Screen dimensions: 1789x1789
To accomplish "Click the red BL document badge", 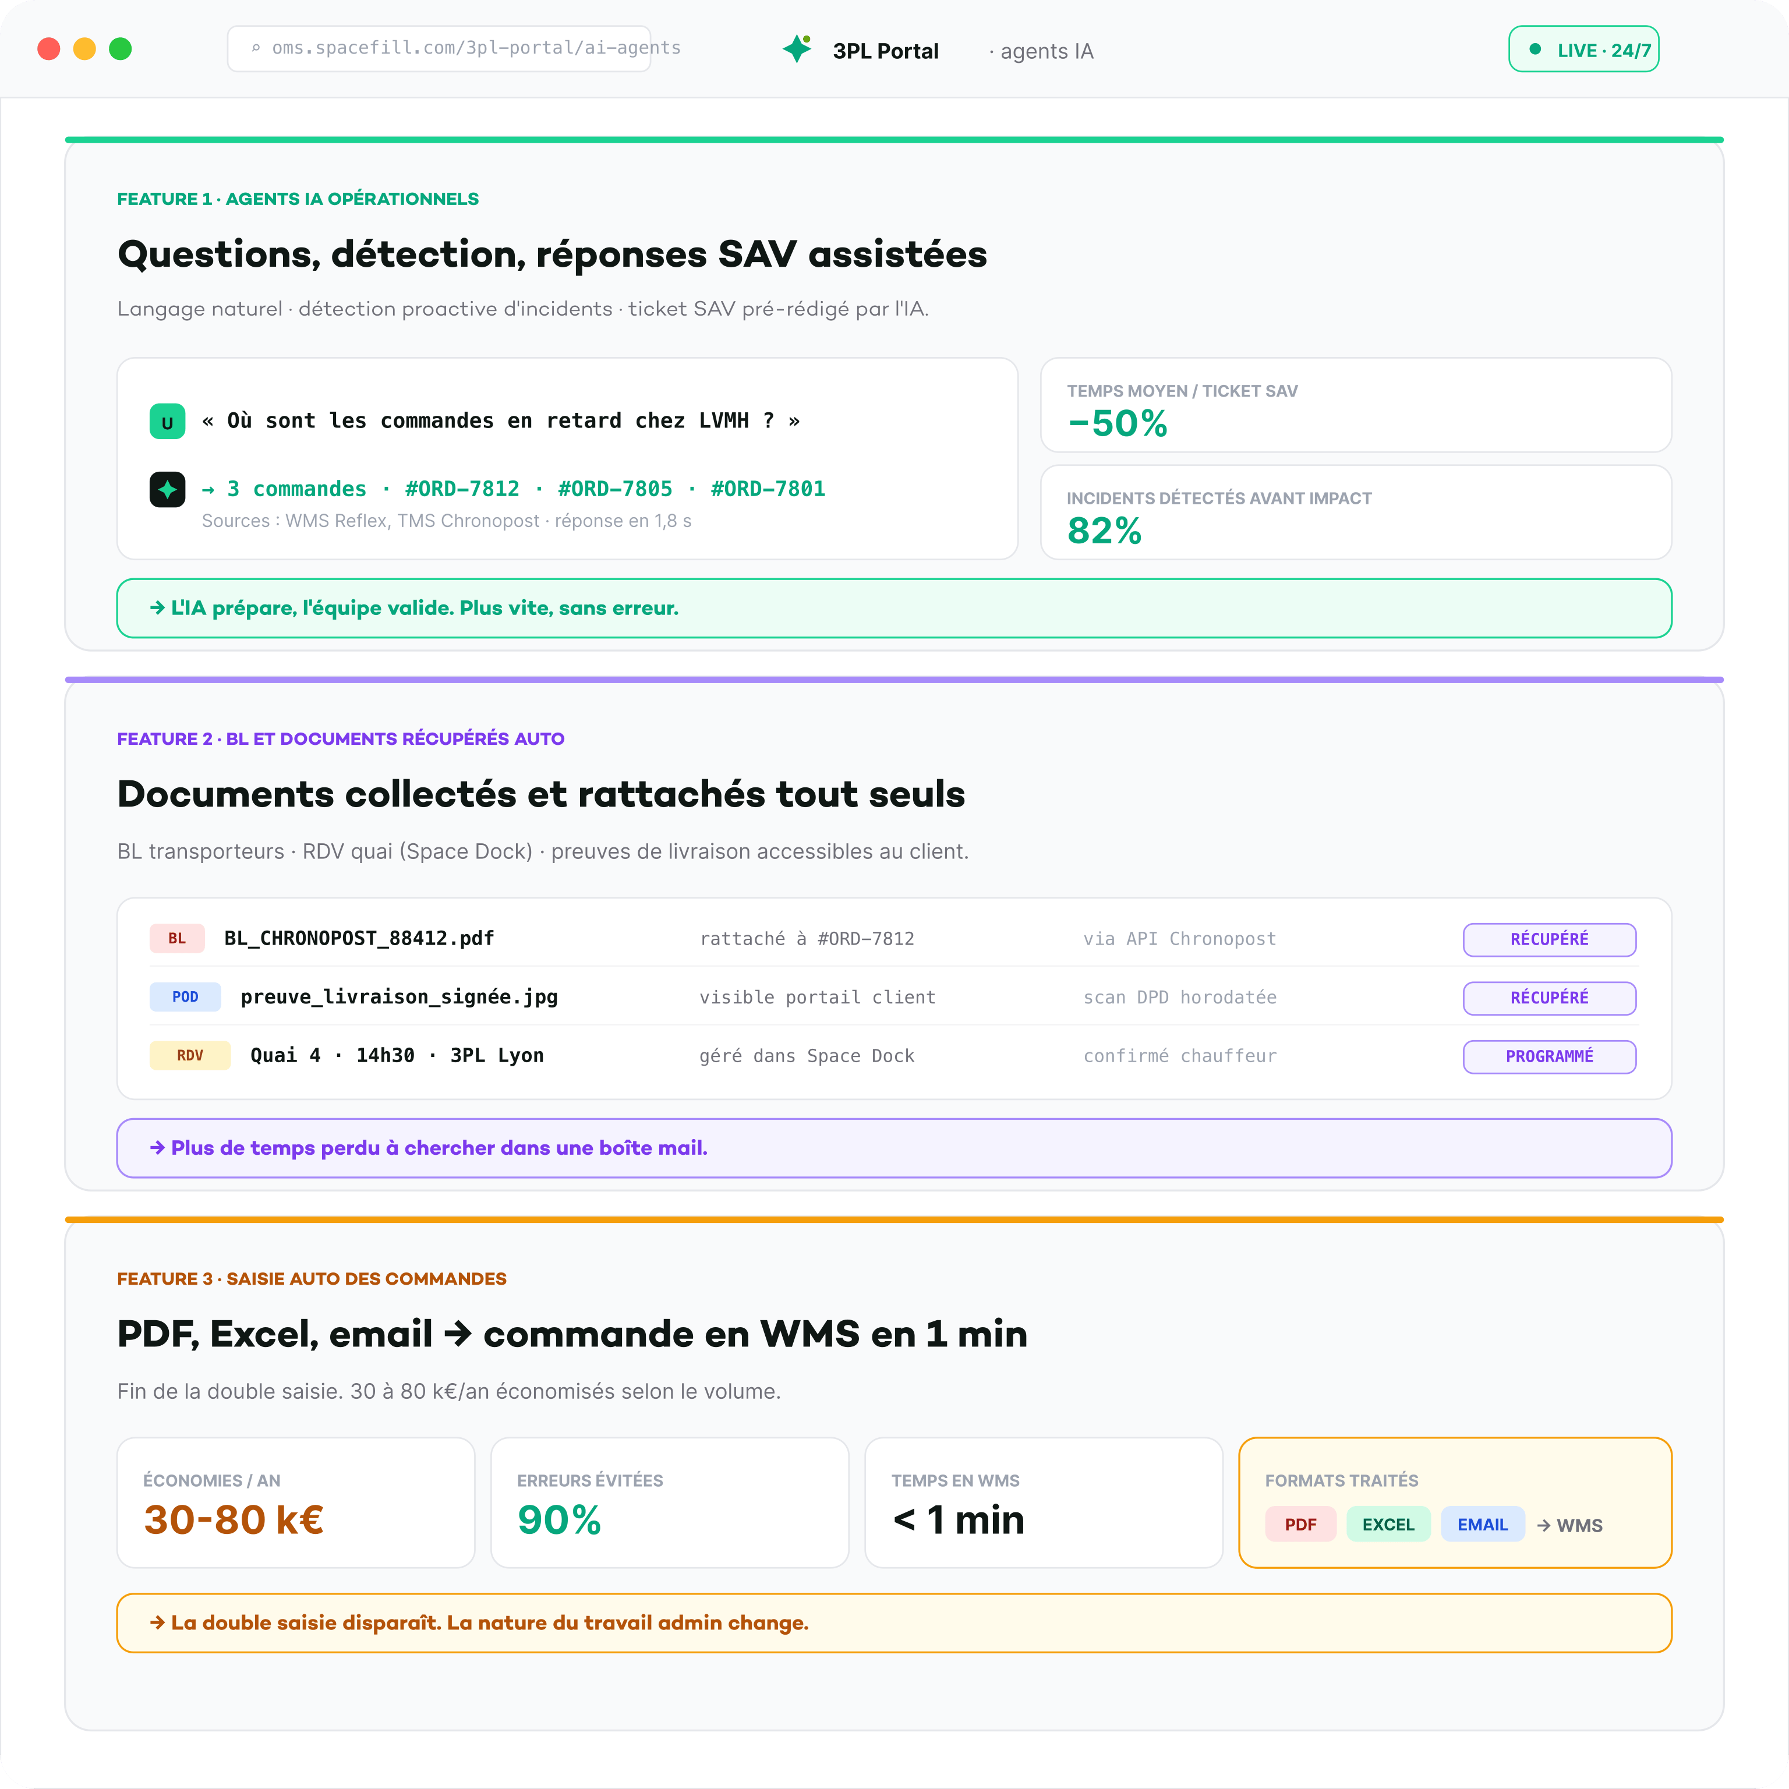I will [177, 938].
